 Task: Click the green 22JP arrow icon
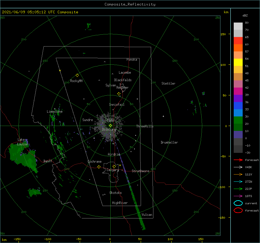click(238, 189)
